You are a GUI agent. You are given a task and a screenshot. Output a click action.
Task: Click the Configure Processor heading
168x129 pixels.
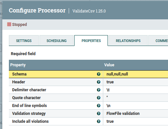point(37,11)
